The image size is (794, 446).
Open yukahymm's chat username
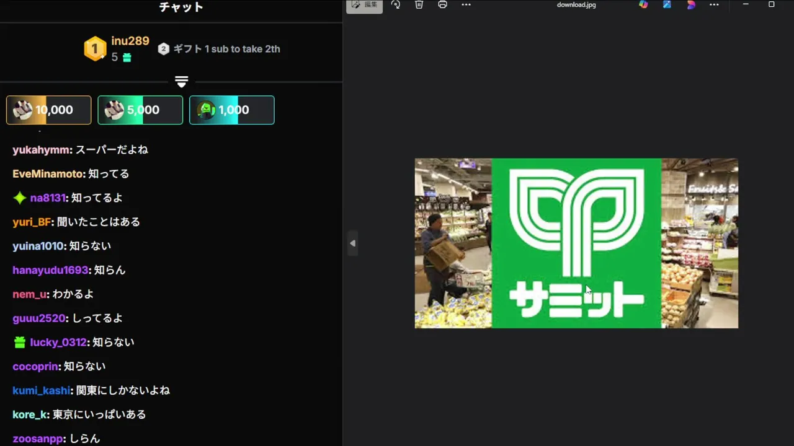42,150
